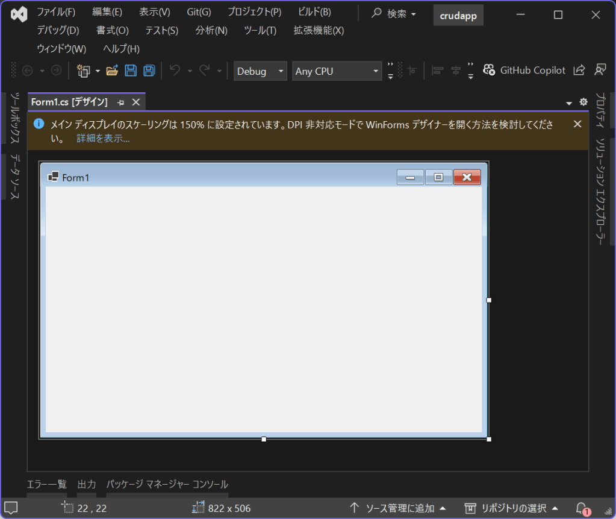Screen dimensions: 616x519
Task: Click the 詳細を表示... link
Action: (103, 139)
